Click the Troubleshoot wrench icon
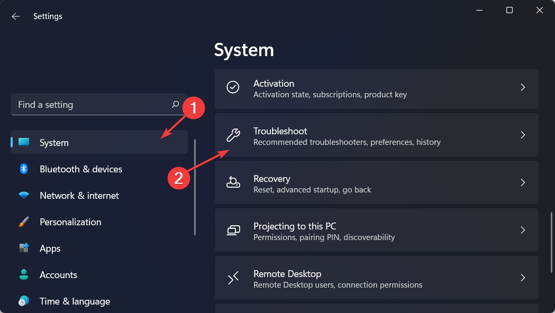555x313 pixels. pos(233,135)
